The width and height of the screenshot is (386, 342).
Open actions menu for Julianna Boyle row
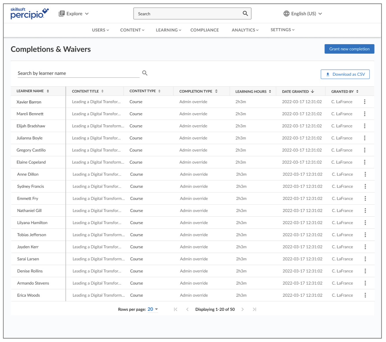365,138
